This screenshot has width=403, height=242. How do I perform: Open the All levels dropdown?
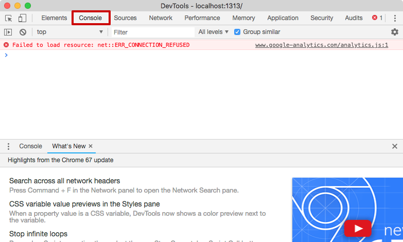tap(213, 32)
